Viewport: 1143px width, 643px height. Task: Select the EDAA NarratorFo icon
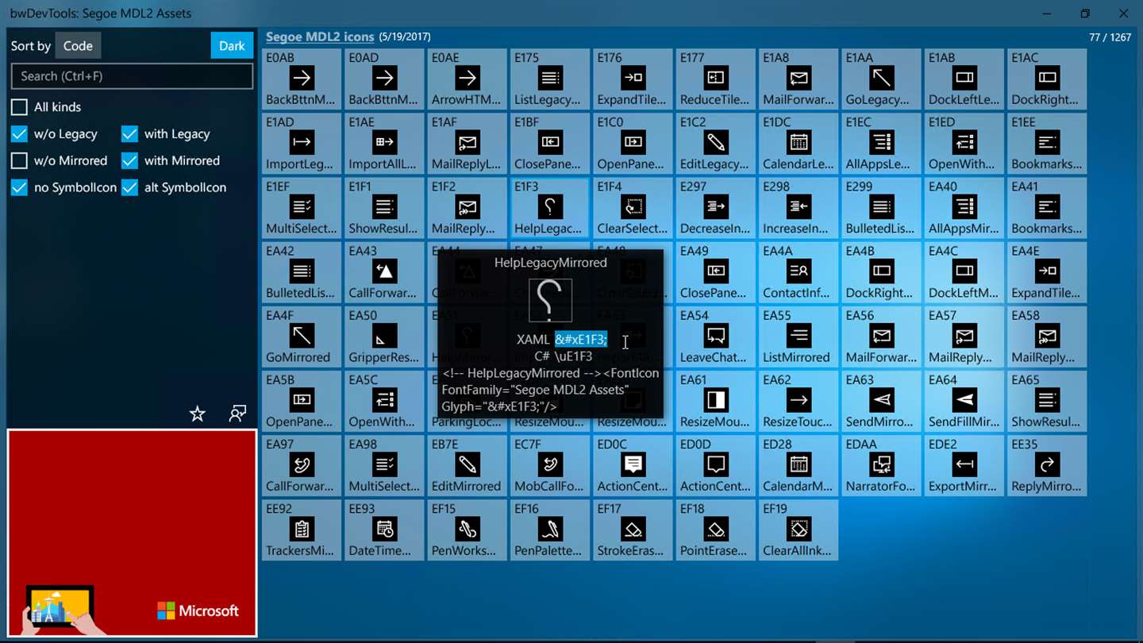881,465
